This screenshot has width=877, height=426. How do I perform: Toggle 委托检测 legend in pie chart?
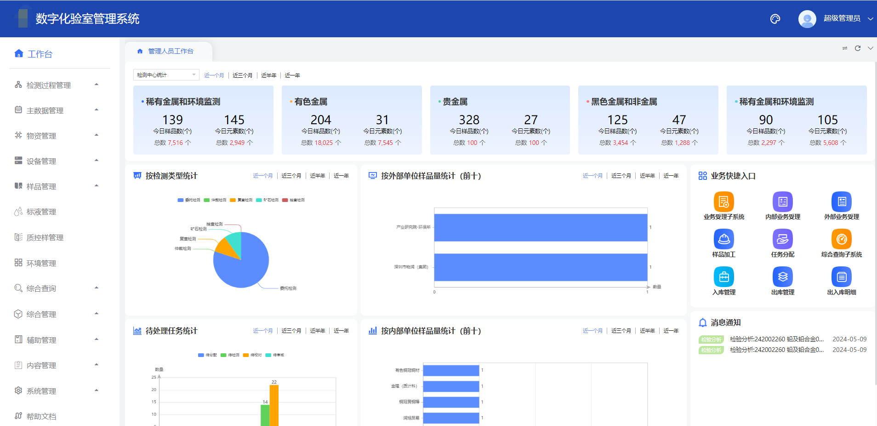point(189,200)
